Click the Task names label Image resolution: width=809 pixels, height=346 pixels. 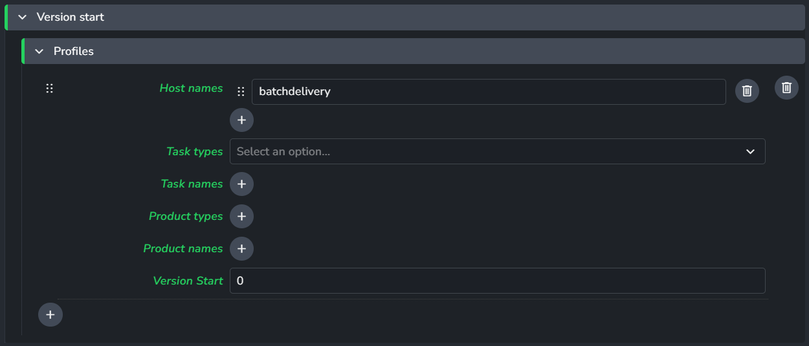click(192, 184)
